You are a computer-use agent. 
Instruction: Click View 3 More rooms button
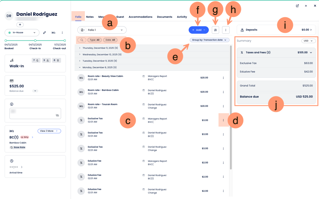(x=49, y=131)
